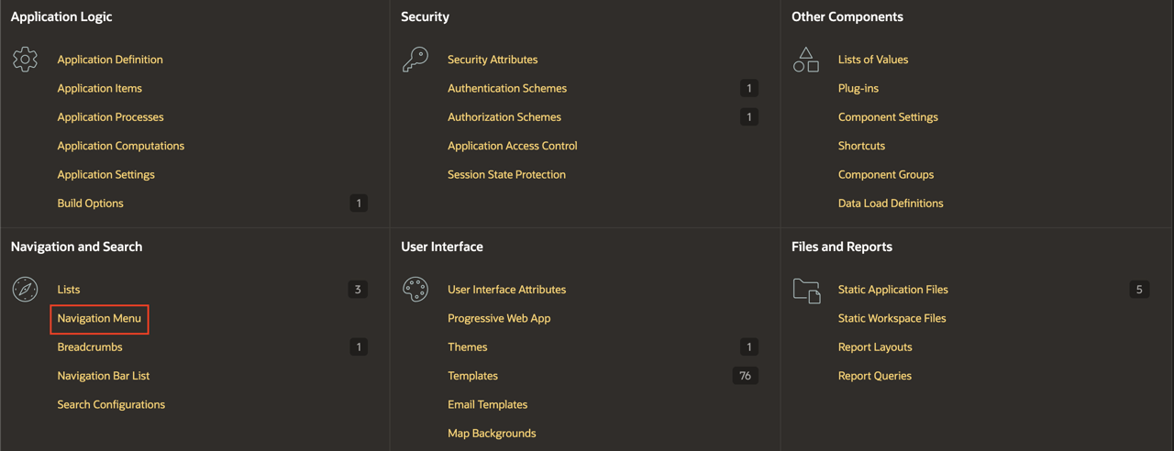Click the Application Logic gear icon
The height and width of the screenshot is (451, 1174).
pos(25,60)
